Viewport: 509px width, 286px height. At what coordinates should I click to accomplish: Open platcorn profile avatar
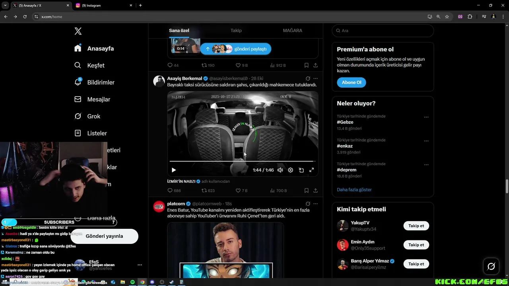159,207
